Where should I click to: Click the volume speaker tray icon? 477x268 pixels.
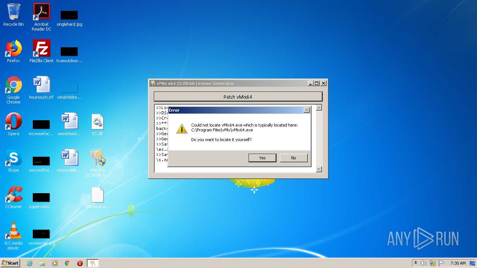point(424,263)
